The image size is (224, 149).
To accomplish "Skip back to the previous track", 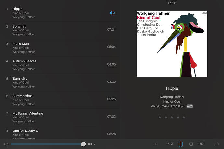I will 170,144.
